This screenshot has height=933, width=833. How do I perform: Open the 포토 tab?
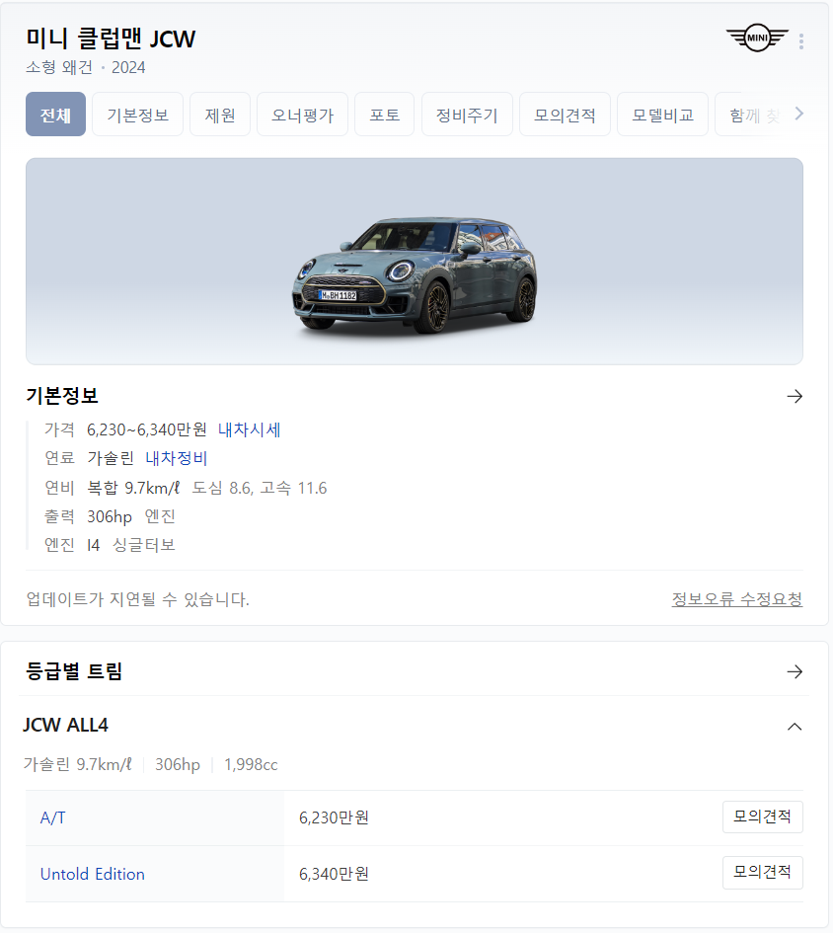pos(384,115)
